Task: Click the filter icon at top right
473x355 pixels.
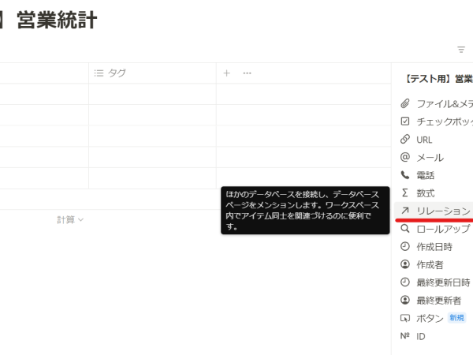Action: coord(461,50)
